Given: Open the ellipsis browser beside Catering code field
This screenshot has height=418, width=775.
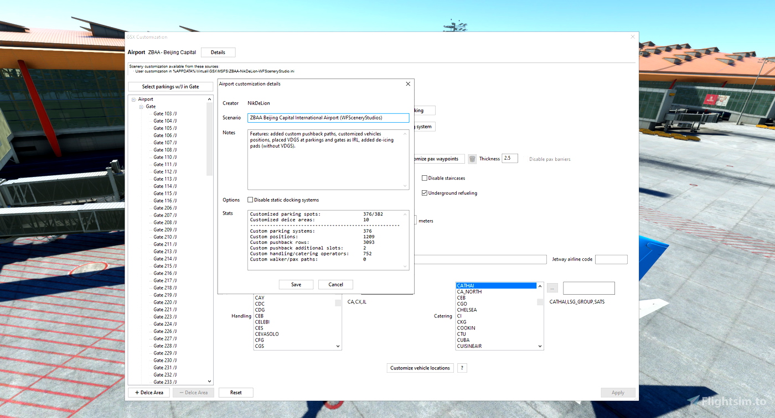Looking at the screenshot, I should tap(552, 288).
